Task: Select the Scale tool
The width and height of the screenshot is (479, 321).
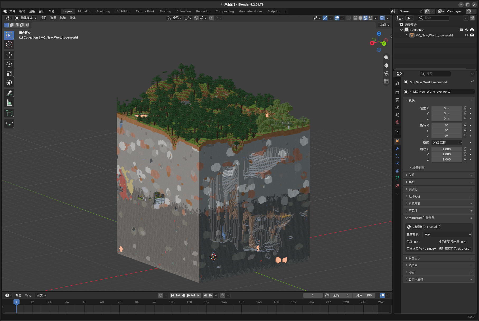Action: click(x=9, y=73)
